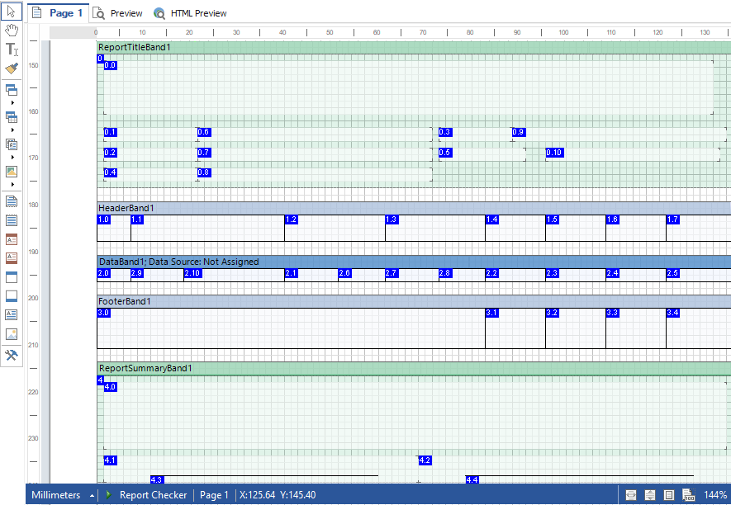Choose the Text Editor tool

12,50
